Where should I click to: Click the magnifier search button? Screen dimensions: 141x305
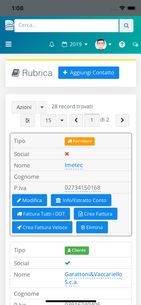click(x=126, y=26)
